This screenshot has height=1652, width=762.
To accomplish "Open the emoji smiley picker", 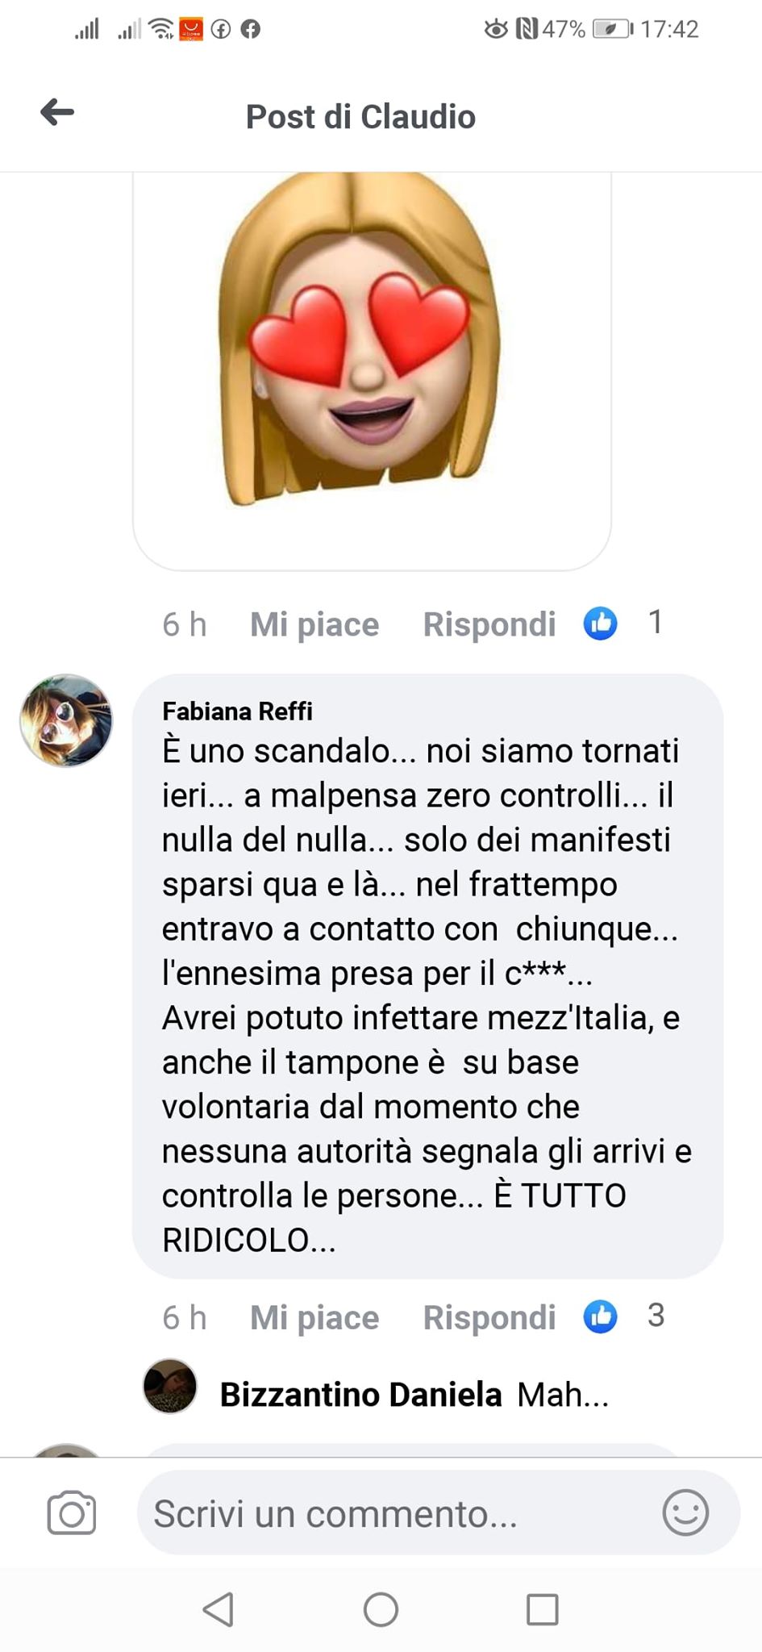I will click(x=685, y=1512).
